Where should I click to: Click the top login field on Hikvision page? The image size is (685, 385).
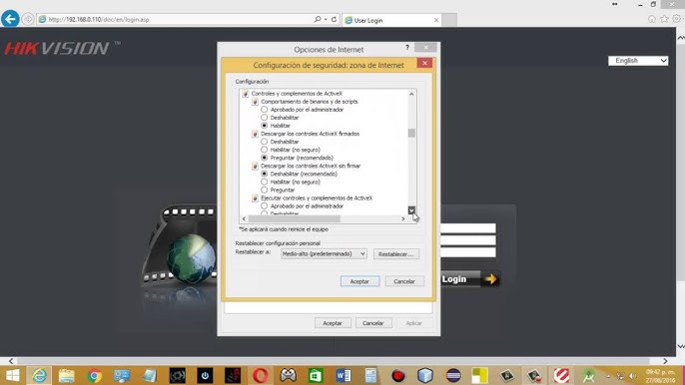click(468, 228)
